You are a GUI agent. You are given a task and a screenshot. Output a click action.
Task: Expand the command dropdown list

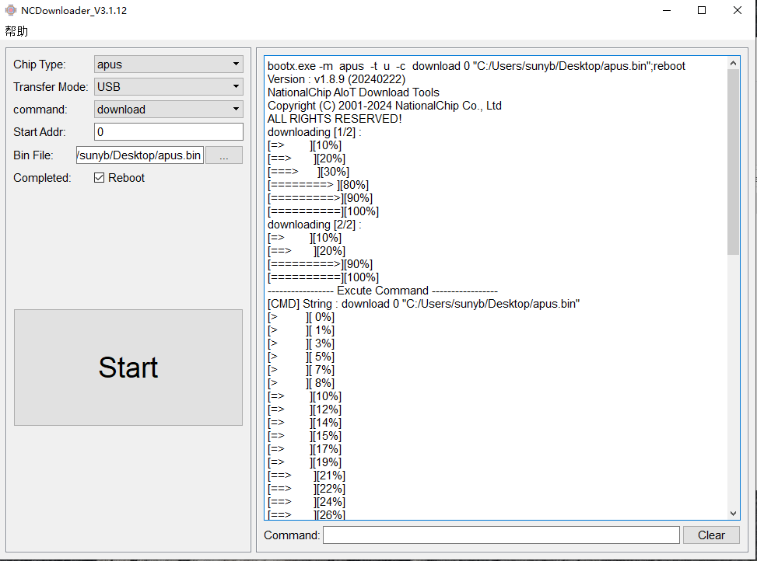pos(168,110)
